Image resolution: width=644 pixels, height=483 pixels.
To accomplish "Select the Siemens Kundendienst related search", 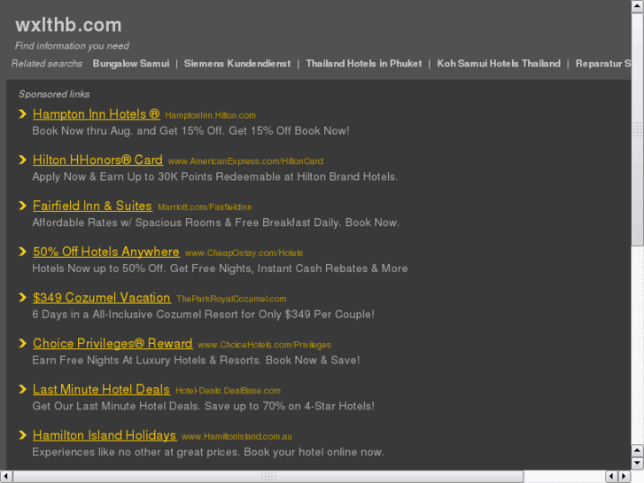I will (x=237, y=64).
